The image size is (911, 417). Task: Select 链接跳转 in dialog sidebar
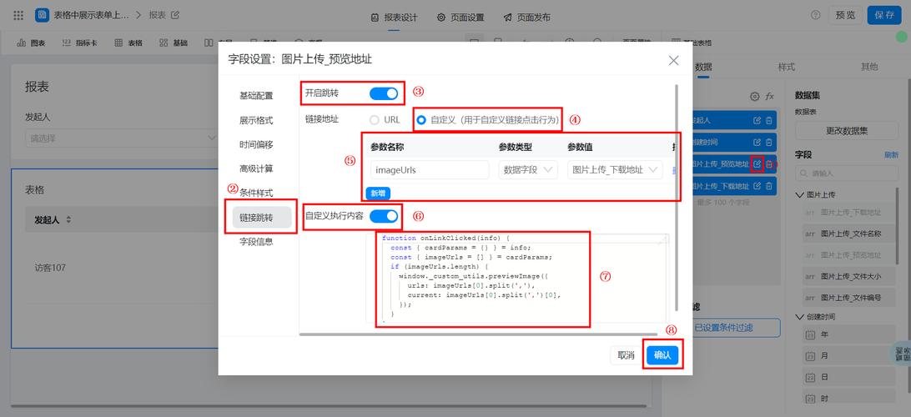(x=261, y=217)
